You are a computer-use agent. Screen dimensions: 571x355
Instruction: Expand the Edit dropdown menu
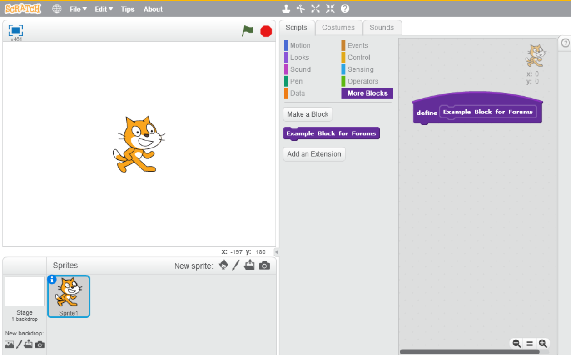[x=104, y=9]
